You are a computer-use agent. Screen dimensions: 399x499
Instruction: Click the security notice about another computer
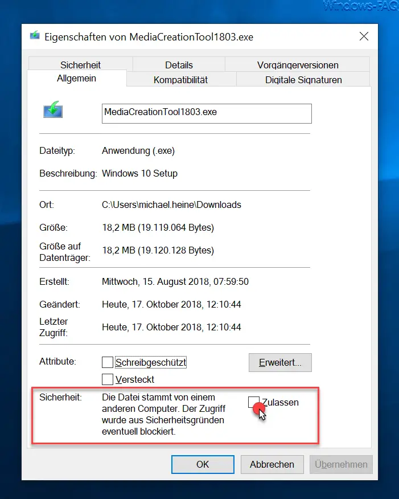point(163,414)
